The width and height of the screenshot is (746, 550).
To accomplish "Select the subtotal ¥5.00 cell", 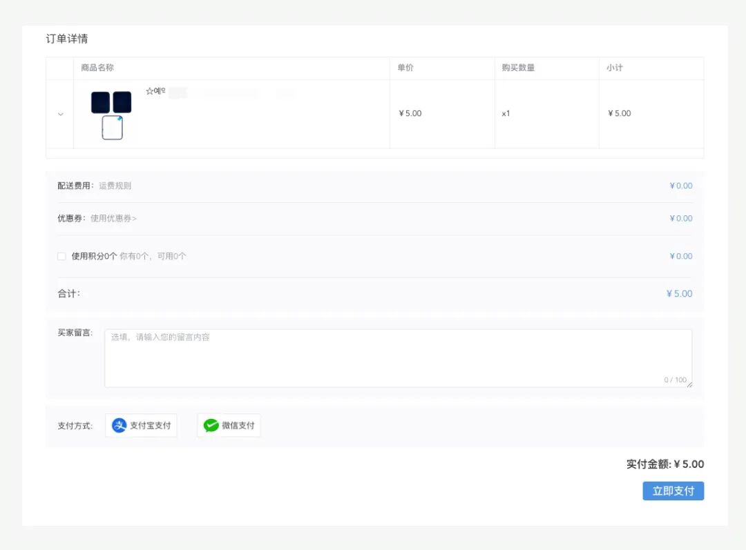I will (619, 114).
